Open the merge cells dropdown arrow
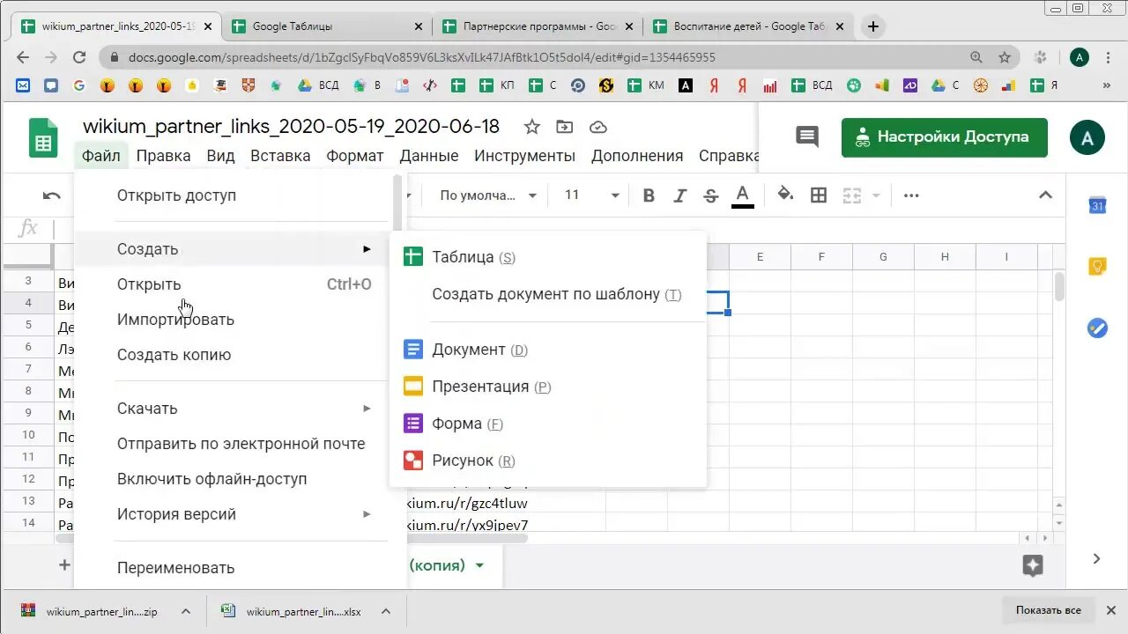This screenshot has width=1128, height=634. pyautogui.click(x=876, y=195)
